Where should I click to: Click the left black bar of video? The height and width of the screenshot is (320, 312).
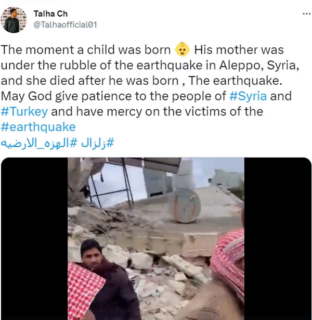34,239
